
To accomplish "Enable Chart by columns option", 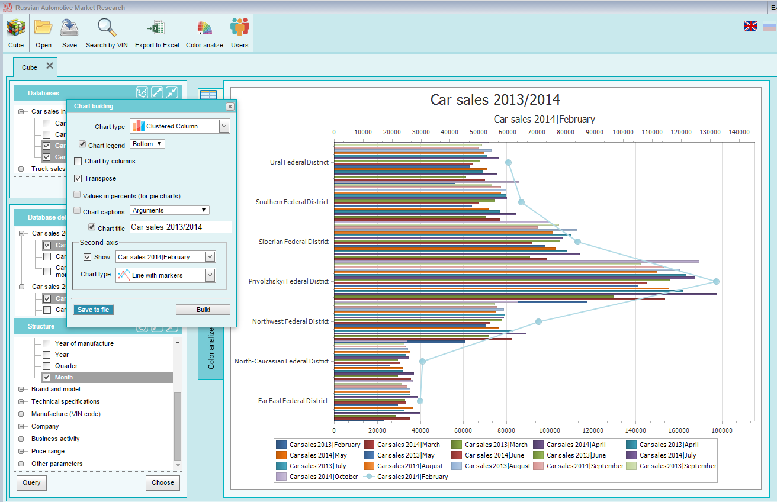I will (78, 161).
